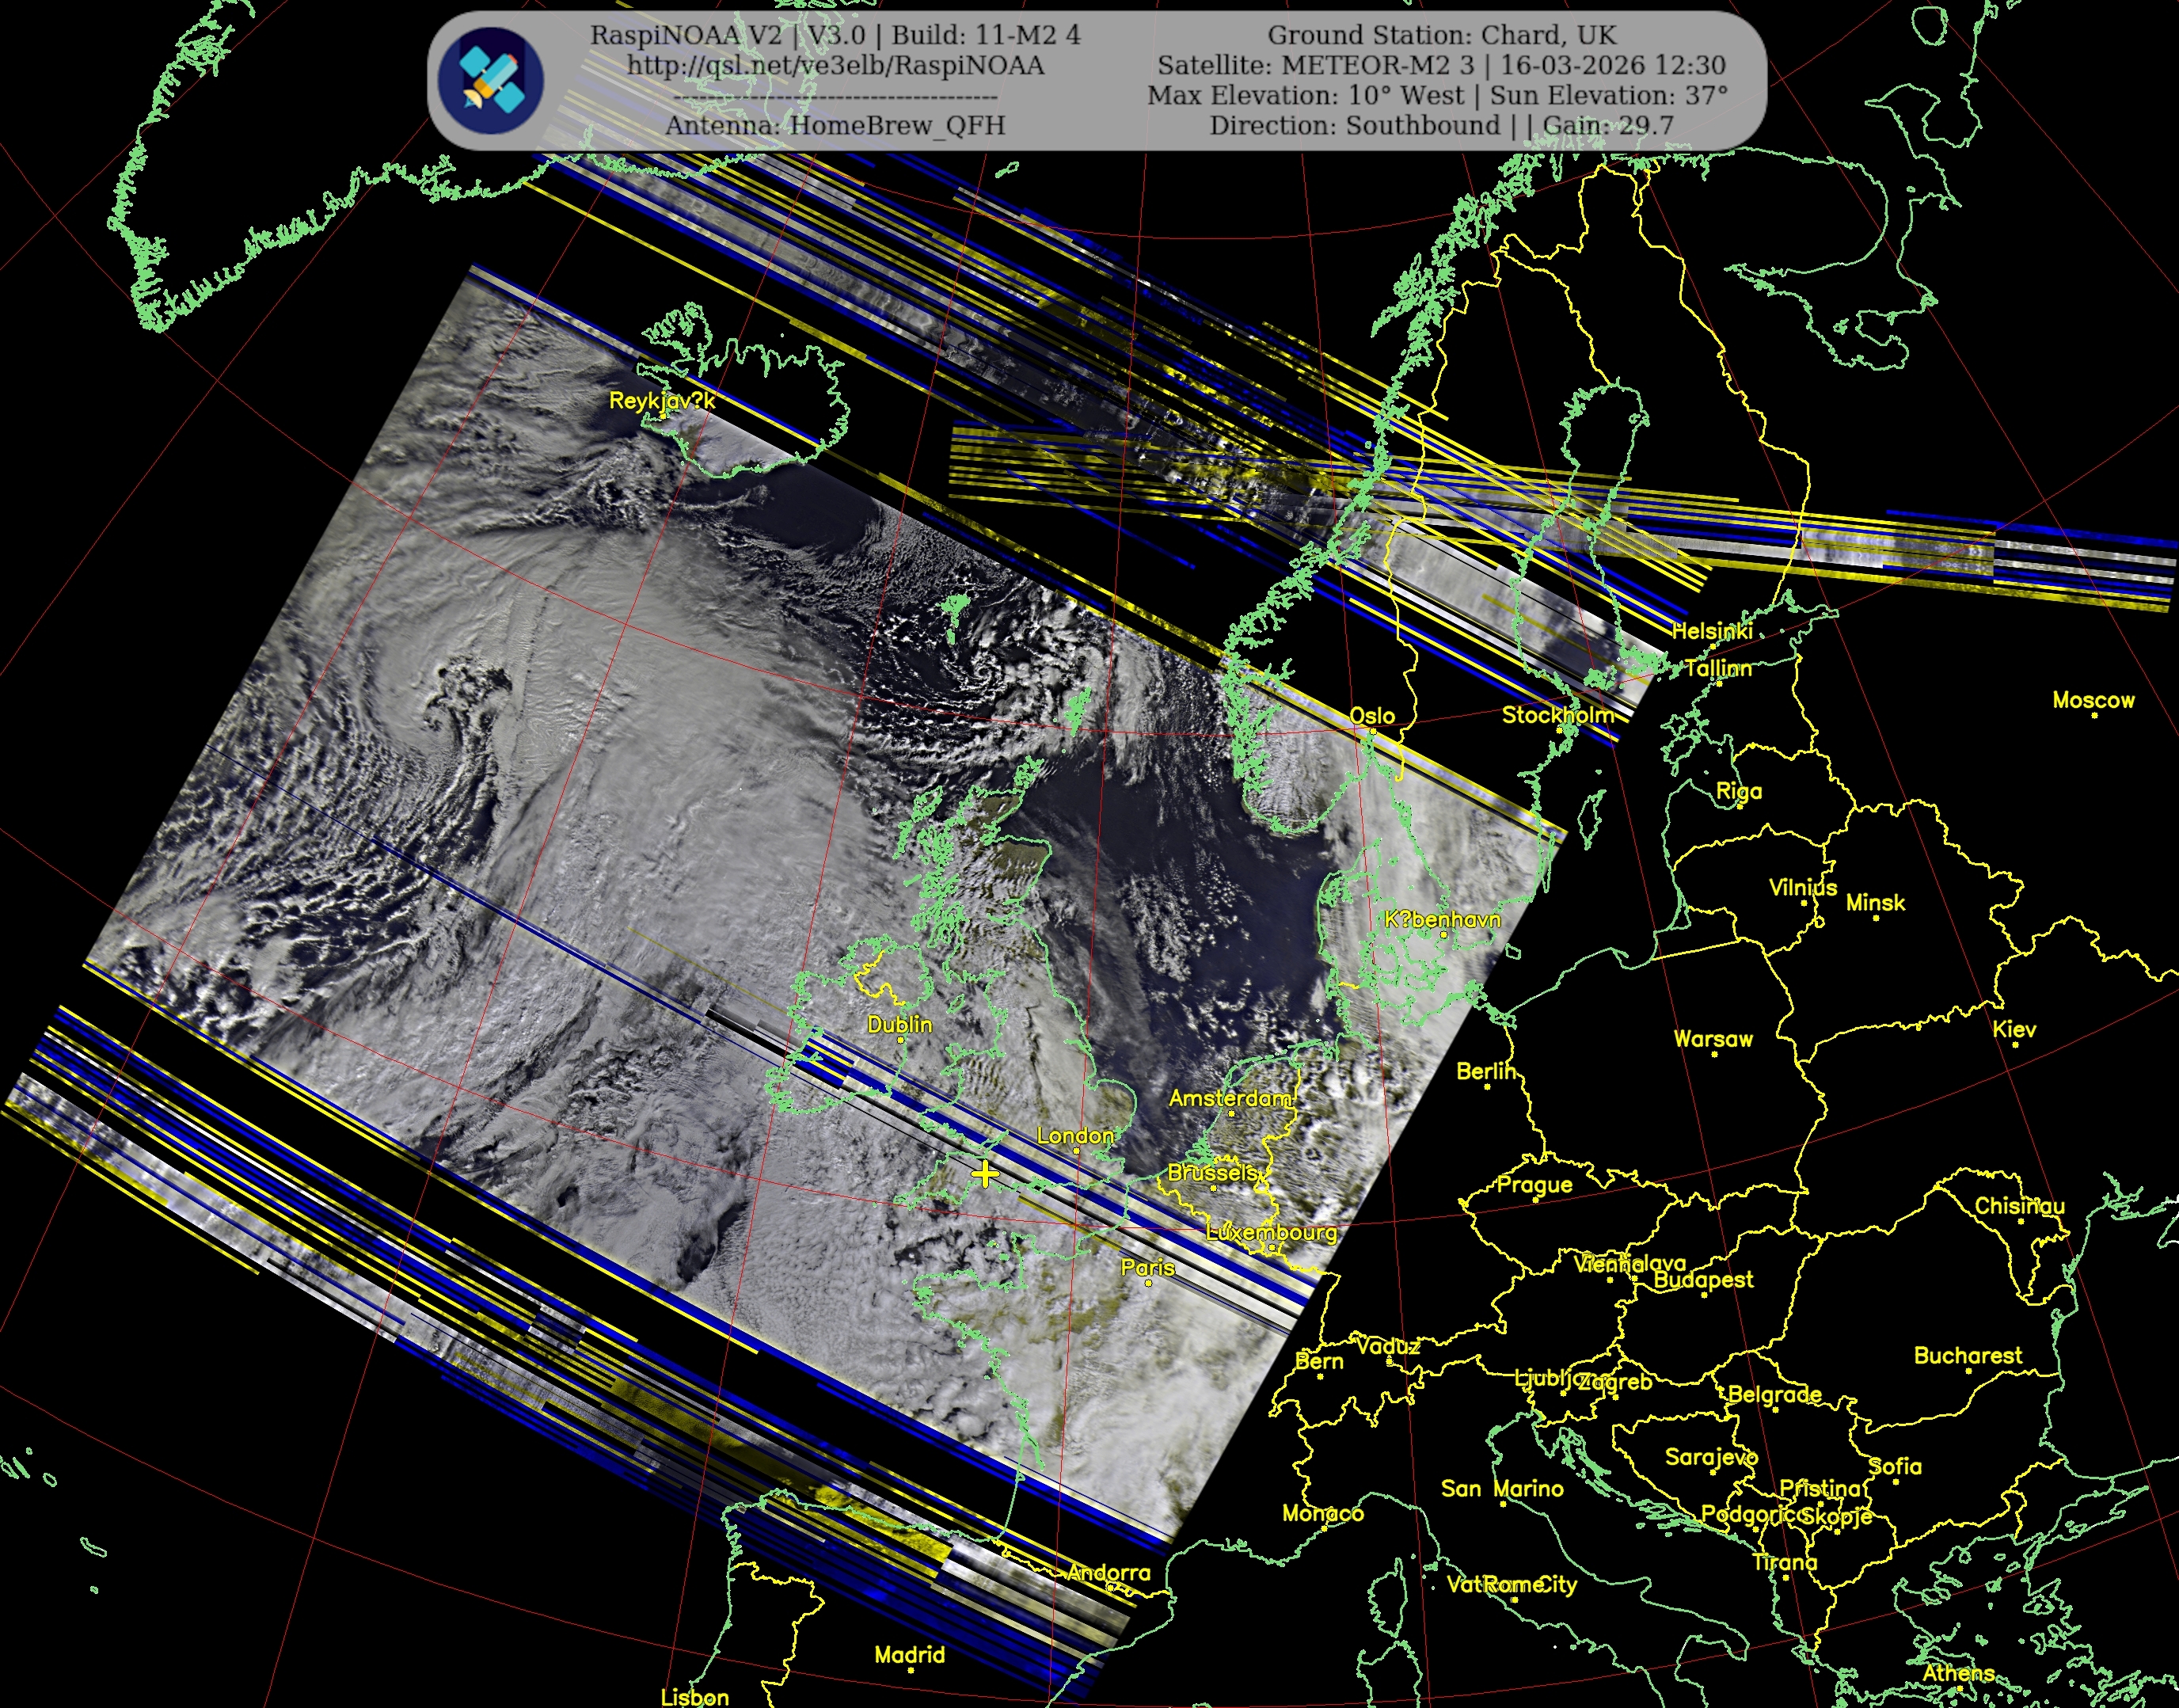Screen dimensions: 2179x1708
Task: Click the Athens city label
Action: pyautogui.click(x=1958, y=1673)
